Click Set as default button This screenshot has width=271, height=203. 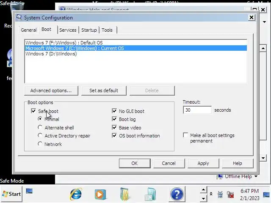pyautogui.click(x=104, y=91)
